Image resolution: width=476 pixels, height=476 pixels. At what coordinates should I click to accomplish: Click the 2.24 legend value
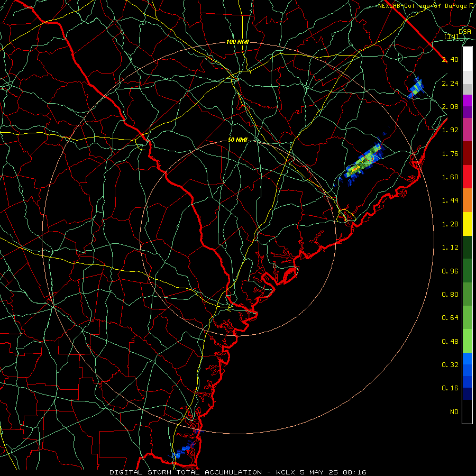coord(450,83)
